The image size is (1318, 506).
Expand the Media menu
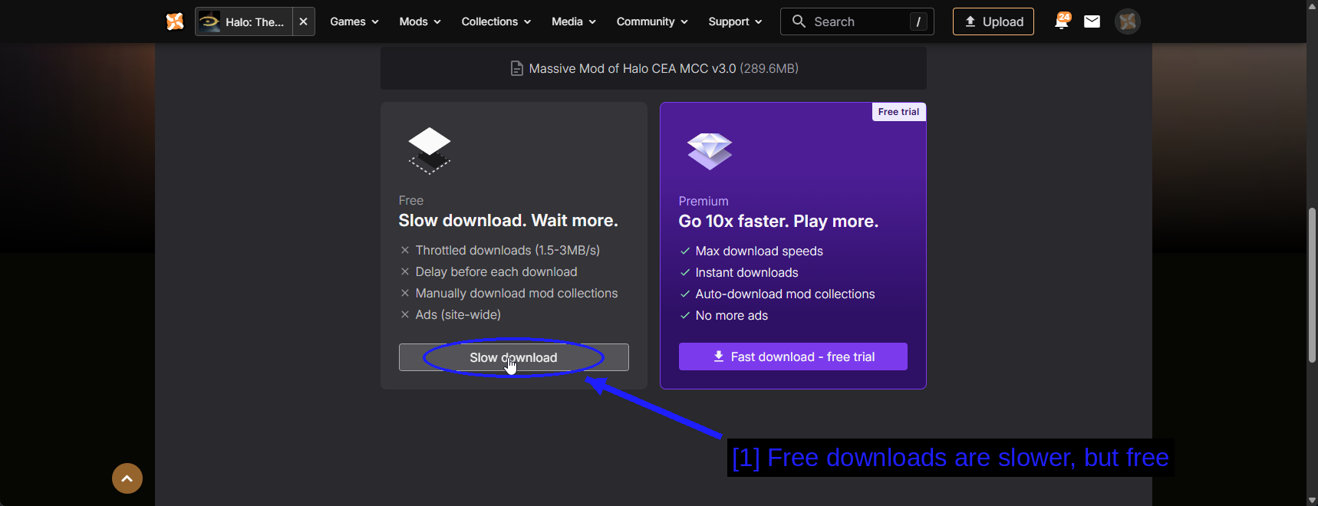coord(574,21)
